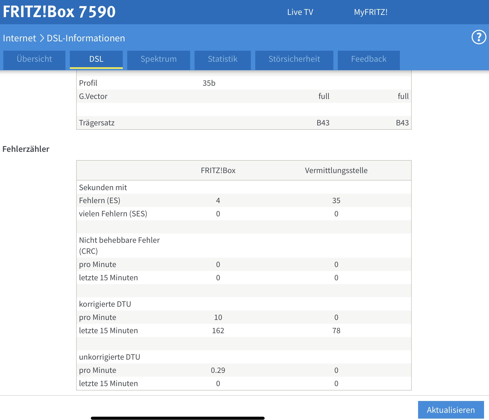Open Live TV in the header
This screenshot has width=489, height=420.
[300, 12]
